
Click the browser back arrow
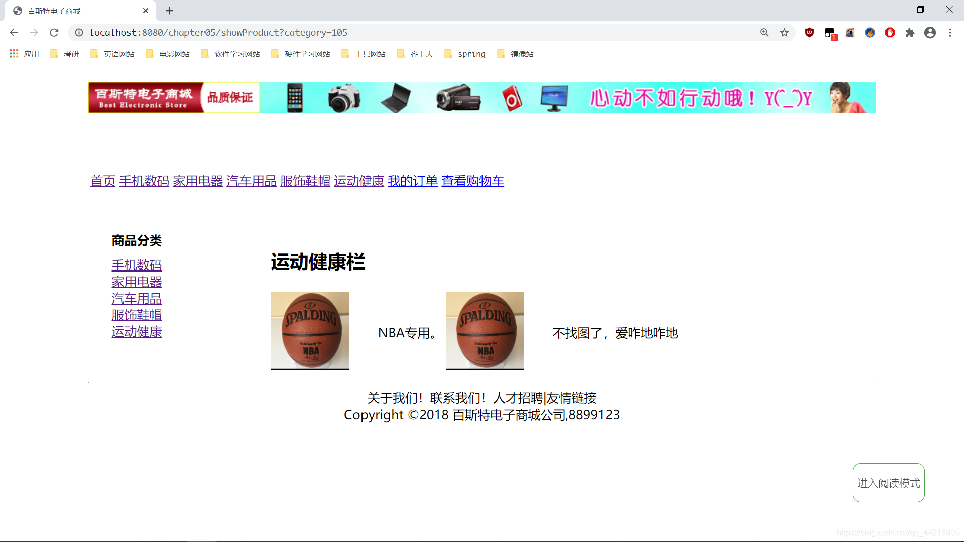tap(14, 33)
